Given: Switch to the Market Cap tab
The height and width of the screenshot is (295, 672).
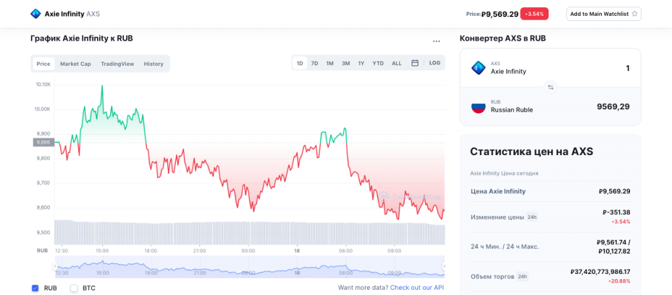Looking at the screenshot, I should [75, 64].
